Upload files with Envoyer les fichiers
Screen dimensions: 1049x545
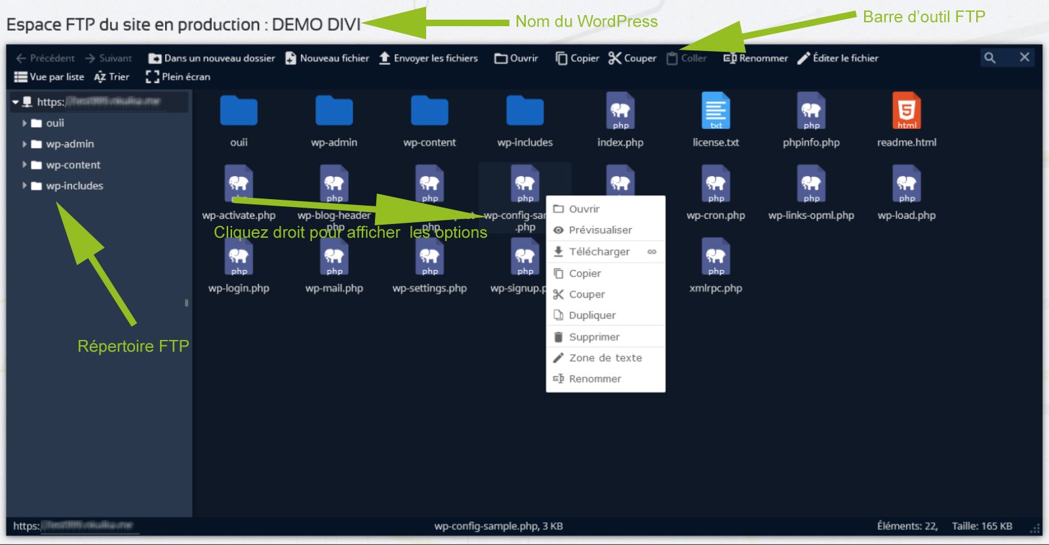(429, 58)
